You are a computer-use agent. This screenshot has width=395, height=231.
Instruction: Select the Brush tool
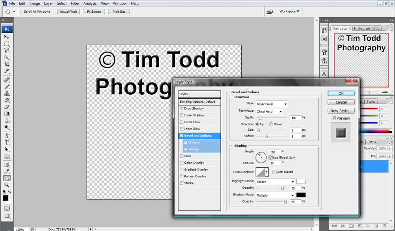7,86
